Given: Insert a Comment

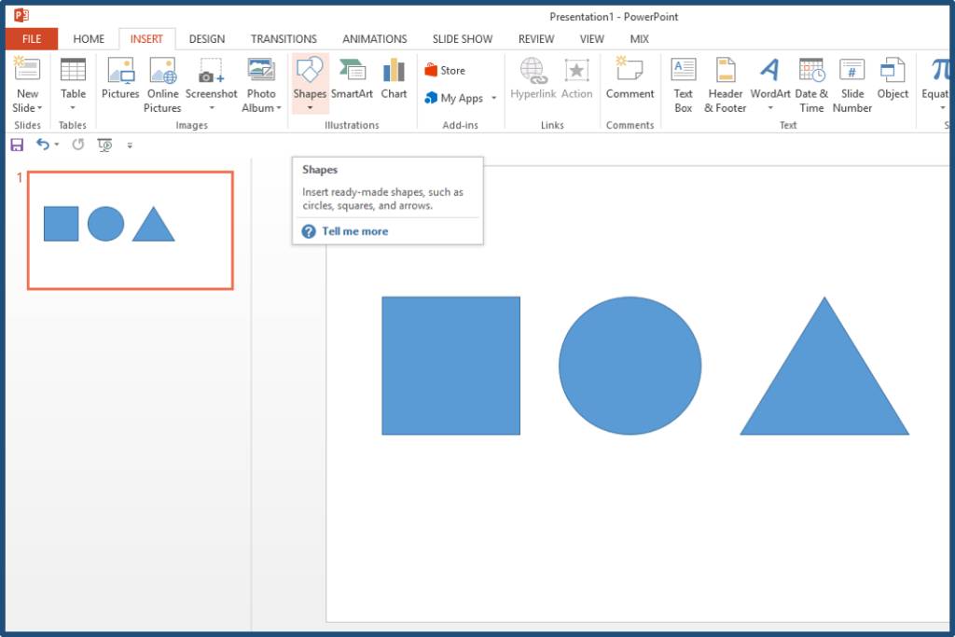Looking at the screenshot, I should [630, 84].
